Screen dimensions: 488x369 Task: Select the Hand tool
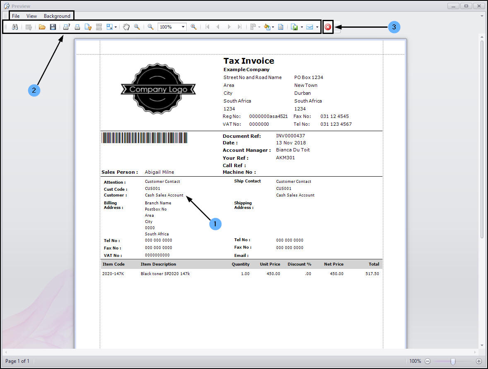pos(126,27)
